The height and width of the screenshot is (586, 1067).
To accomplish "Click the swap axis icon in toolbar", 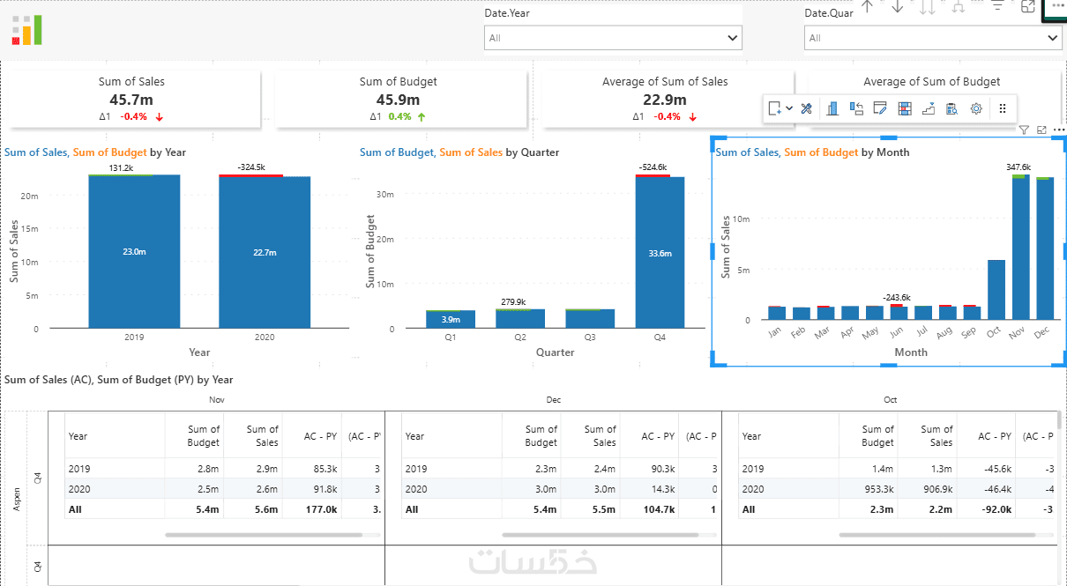I will [856, 108].
